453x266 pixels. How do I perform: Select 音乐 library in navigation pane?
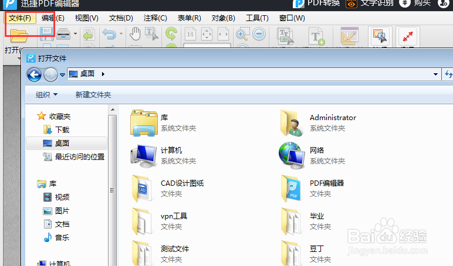[x=56, y=238]
